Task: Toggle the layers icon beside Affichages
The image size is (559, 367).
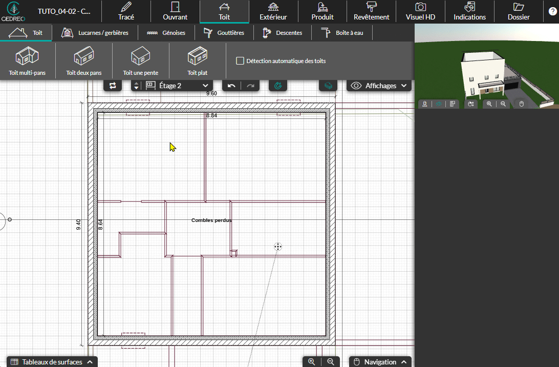Action: (328, 86)
